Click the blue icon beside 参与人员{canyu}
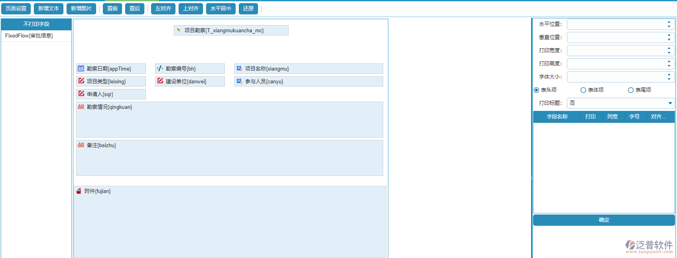Image resolution: width=677 pixels, height=258 pixels. pos(239,81)
